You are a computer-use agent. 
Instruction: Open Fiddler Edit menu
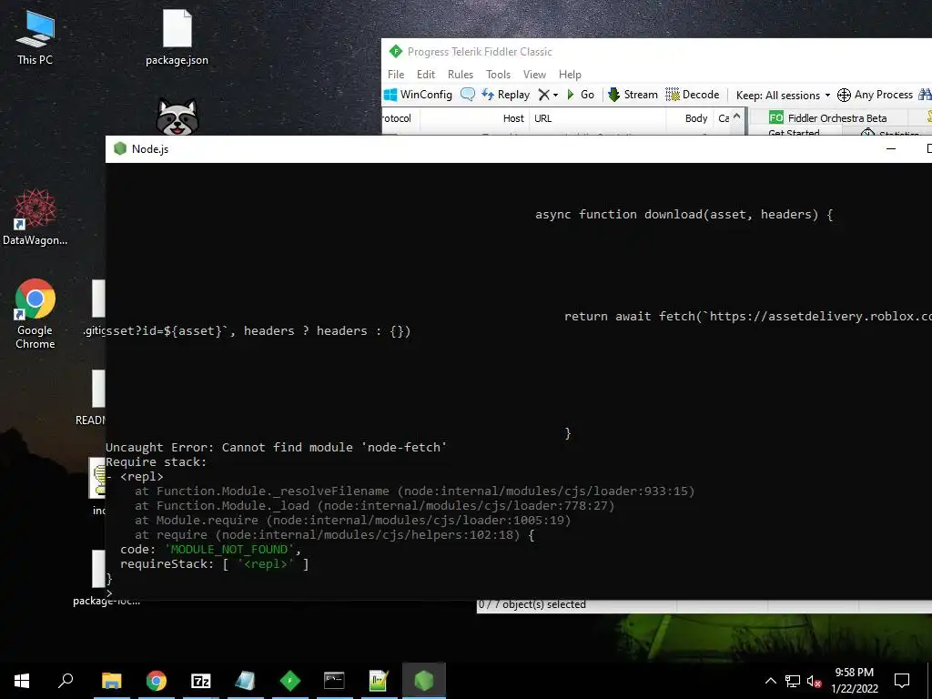[x=426, y=75]
